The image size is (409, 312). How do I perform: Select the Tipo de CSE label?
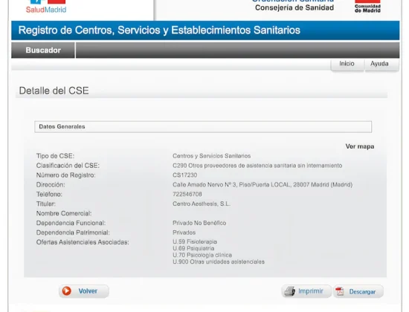pos(55,156)
